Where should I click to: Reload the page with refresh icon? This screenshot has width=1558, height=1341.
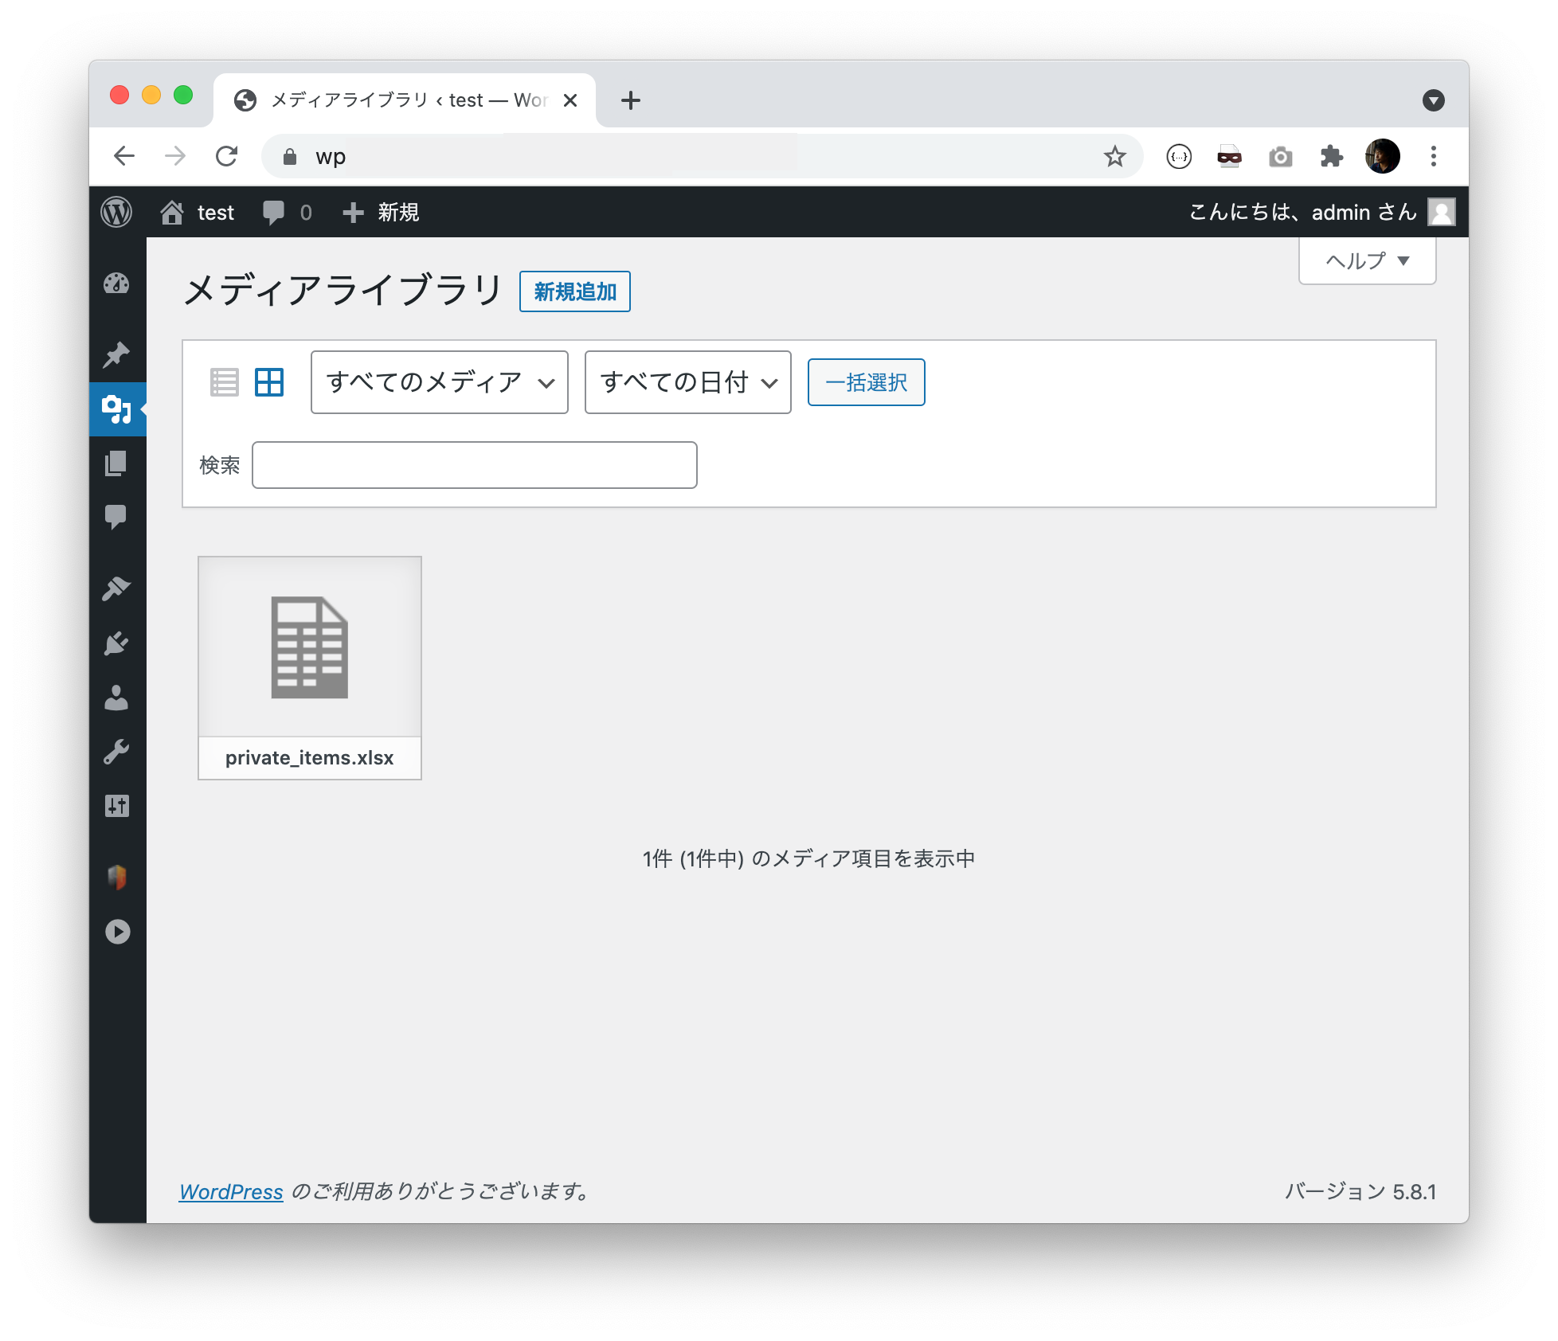pos(227,156)
